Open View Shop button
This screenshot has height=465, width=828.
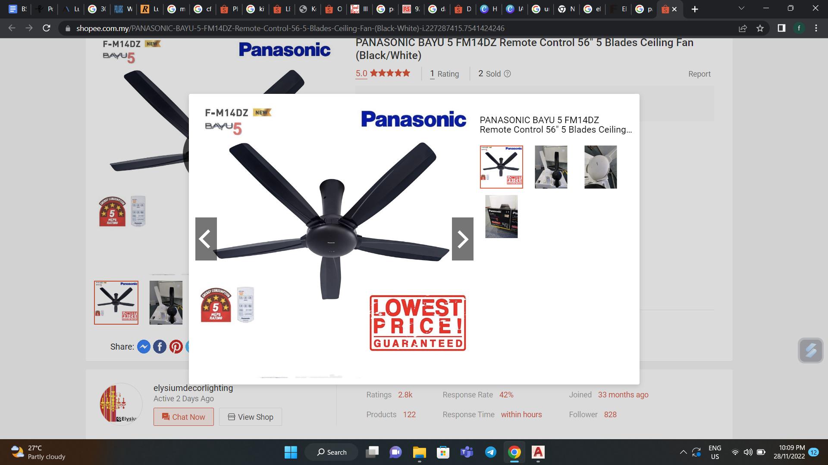click(x=250, y=417)
